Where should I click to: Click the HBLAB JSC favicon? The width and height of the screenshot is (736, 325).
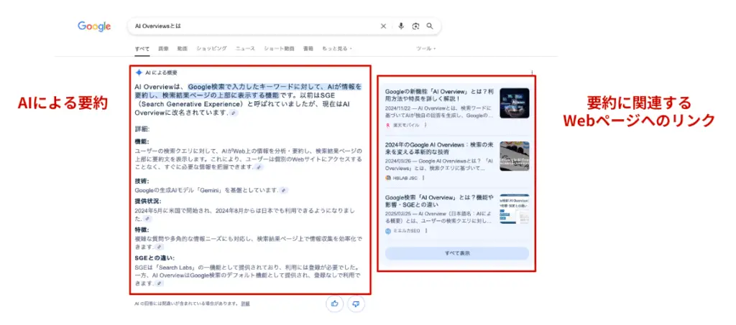[x=387, y=178]
